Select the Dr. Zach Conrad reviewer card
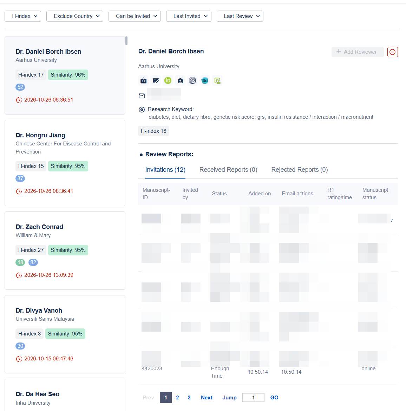406x411 pixels. (65, 250)
